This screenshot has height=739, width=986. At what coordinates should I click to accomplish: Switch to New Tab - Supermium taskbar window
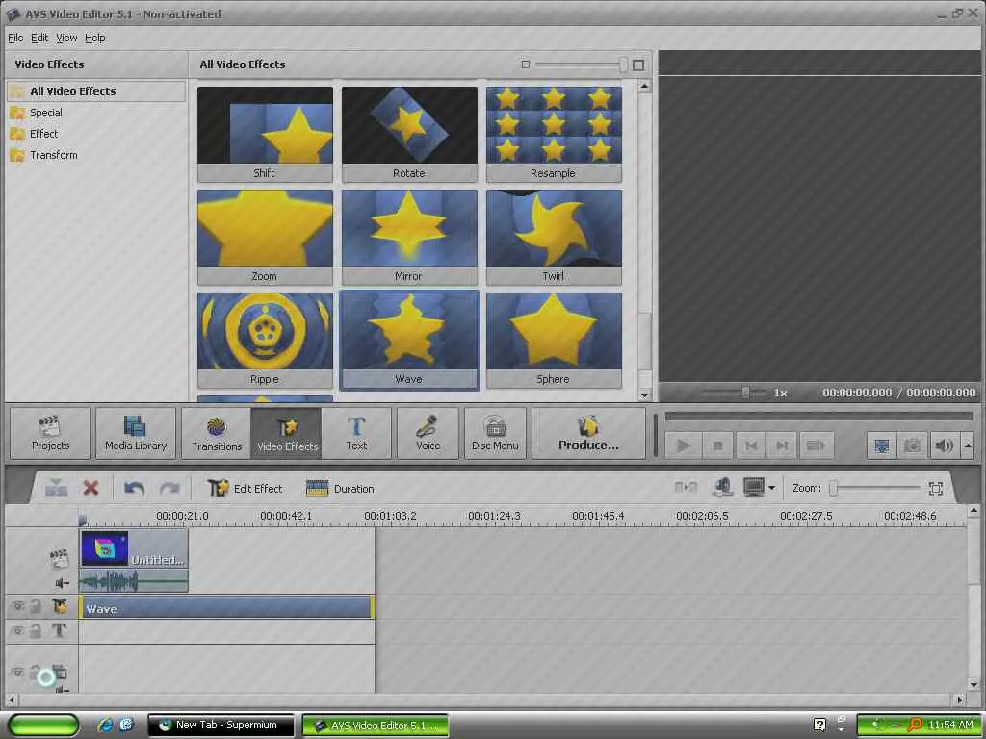[x=221, y=726]
